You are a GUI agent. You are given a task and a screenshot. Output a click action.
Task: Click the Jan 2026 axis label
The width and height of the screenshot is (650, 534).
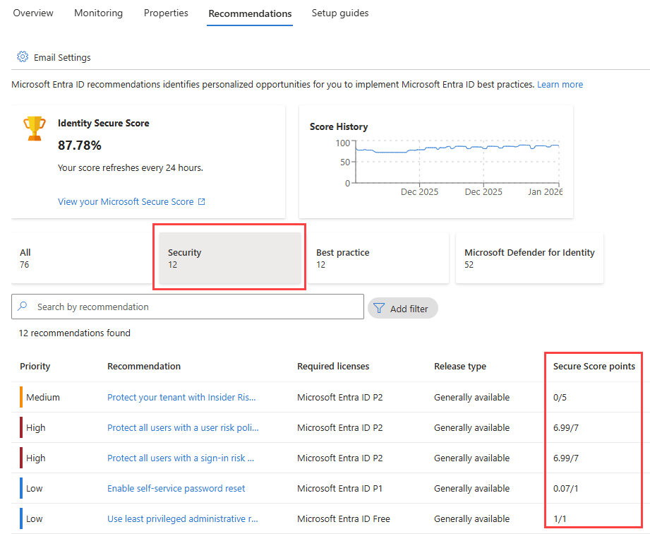click(x=545, y=191)
